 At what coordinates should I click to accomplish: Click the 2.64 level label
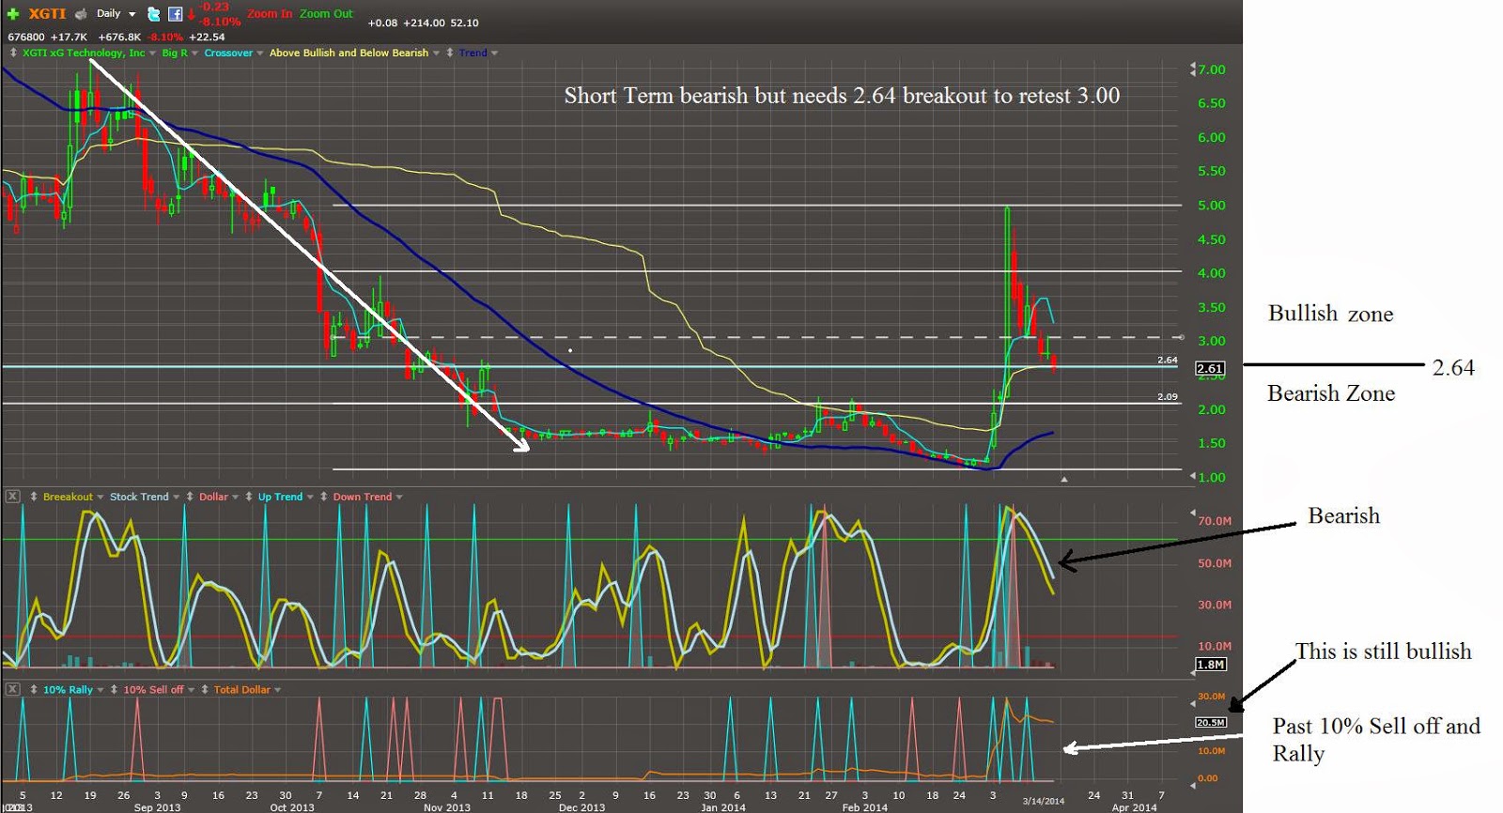point(1168,360)
